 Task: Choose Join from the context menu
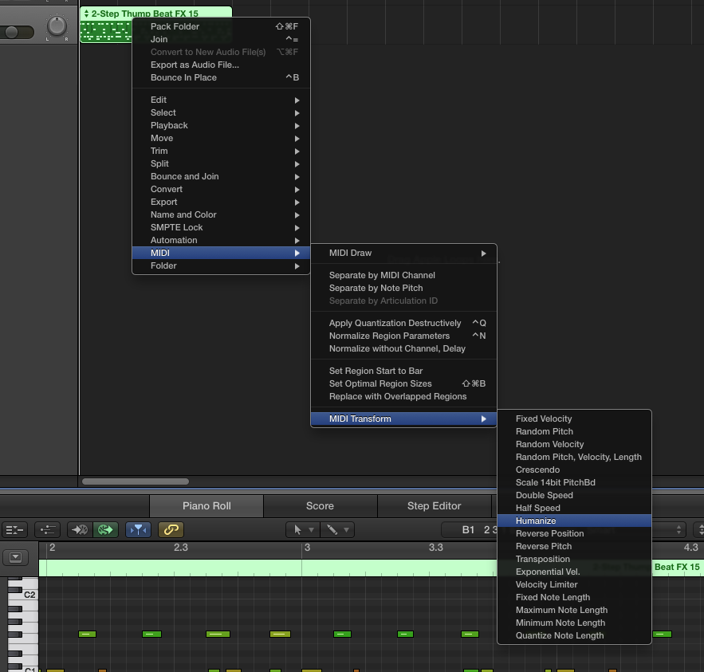221,39
